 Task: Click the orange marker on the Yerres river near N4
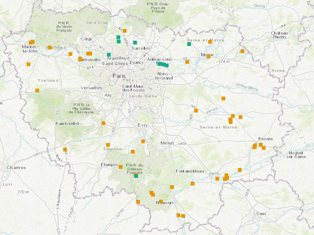pos(196,110)
